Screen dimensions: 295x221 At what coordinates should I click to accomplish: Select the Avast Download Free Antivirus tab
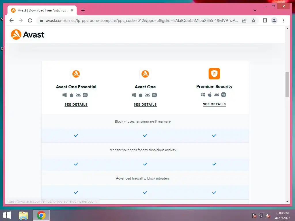coord(42,10)
